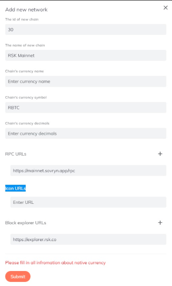Click the Chain's currency decimals label
Viewport: 172px width, 286px height.
click(27, 123)
